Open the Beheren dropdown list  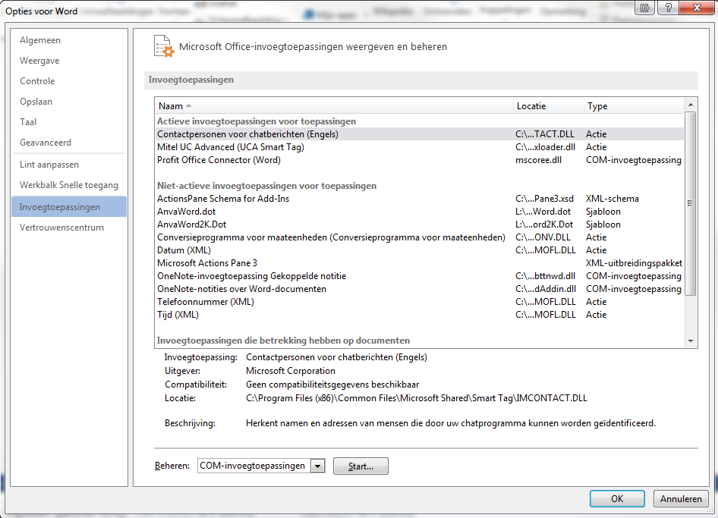point(318,466)
